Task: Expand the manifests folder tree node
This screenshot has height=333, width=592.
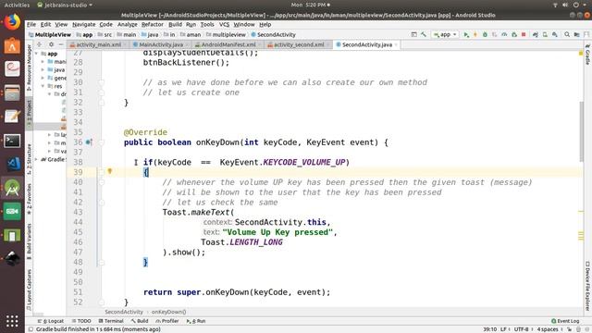Action: pyautogui.click(x=43, y=62)
